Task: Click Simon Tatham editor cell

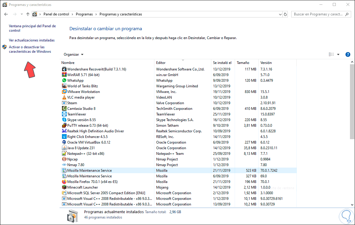Action: tap(167, 126)
